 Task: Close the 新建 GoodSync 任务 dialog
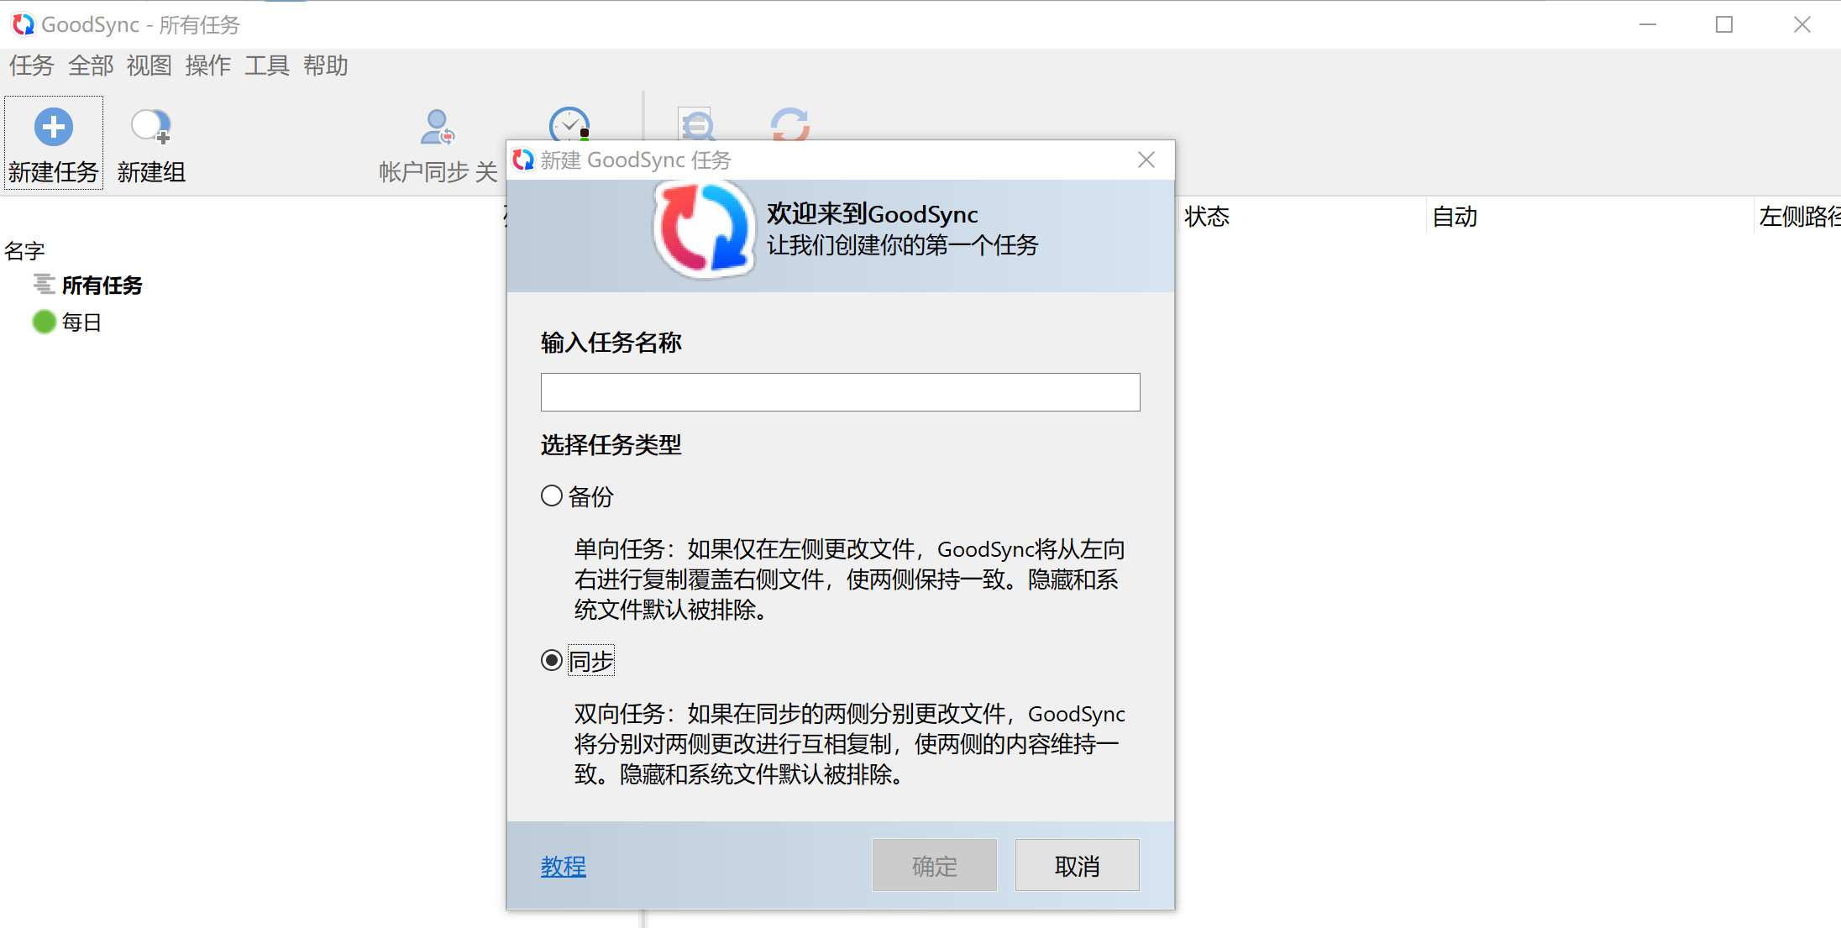[1146, 160]
